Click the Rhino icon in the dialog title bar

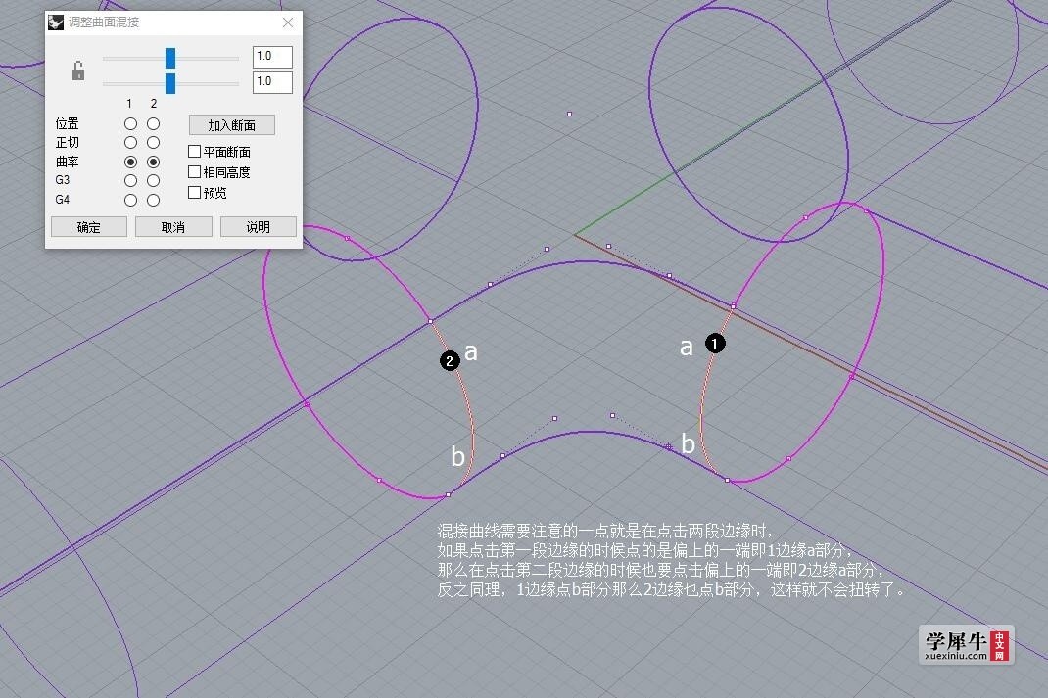56,23
